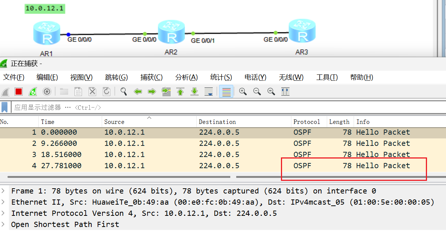Jump to the first packet icon
Image resolution: width=446 pixels, height=240 pixels.
click(180, 92)
